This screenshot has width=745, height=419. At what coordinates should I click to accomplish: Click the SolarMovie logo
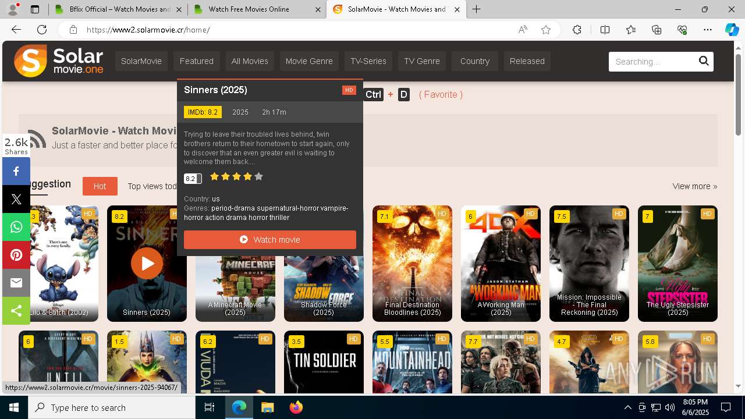point(59,61)
